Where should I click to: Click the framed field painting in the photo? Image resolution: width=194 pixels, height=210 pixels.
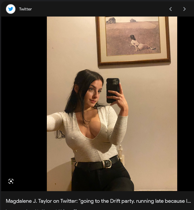pyautogui.click(x=133, y=41)
